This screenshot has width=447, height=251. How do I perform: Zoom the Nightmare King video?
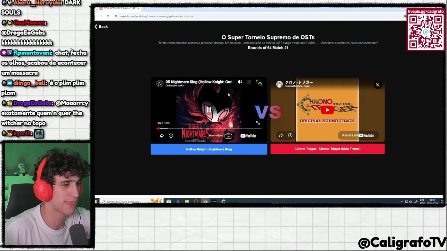point(260,84)
